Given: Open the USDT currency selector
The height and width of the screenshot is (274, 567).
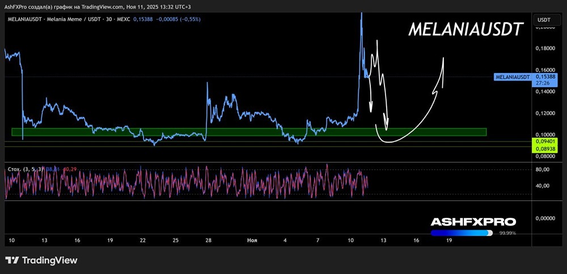Looking at the screenshot, I should coord(543,20).
